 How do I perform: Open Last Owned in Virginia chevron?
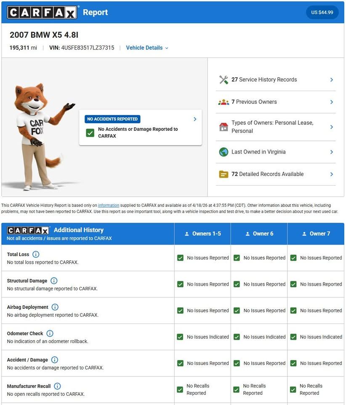(x=332, y=152)
